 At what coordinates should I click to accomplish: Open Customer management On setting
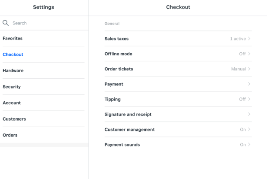click(178, 130)
